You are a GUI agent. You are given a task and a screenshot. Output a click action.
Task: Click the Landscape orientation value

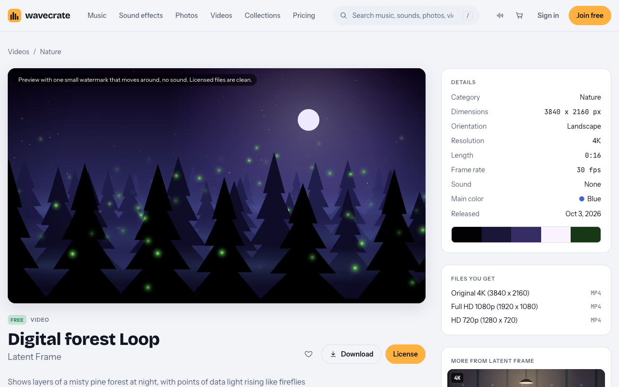point(584,126)
